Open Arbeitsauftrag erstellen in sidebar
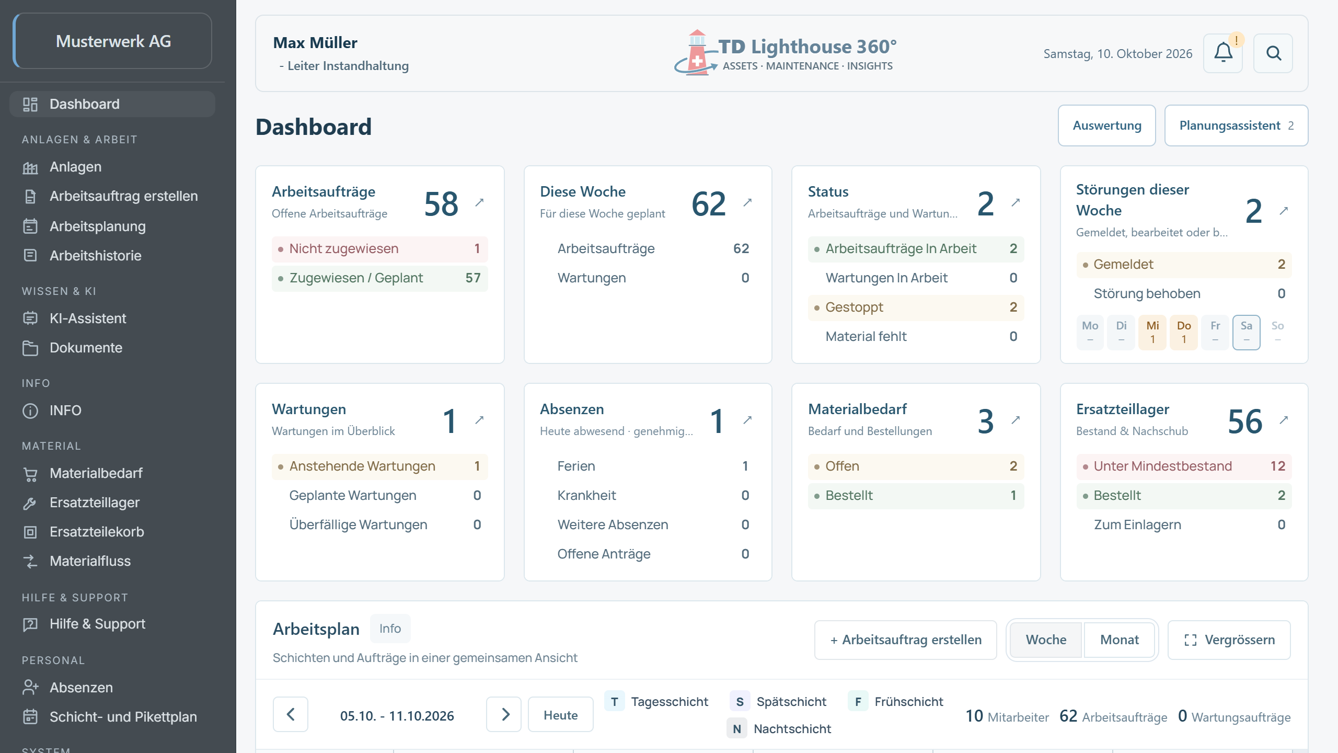1338x753 pixels. (x=112, y=196)
